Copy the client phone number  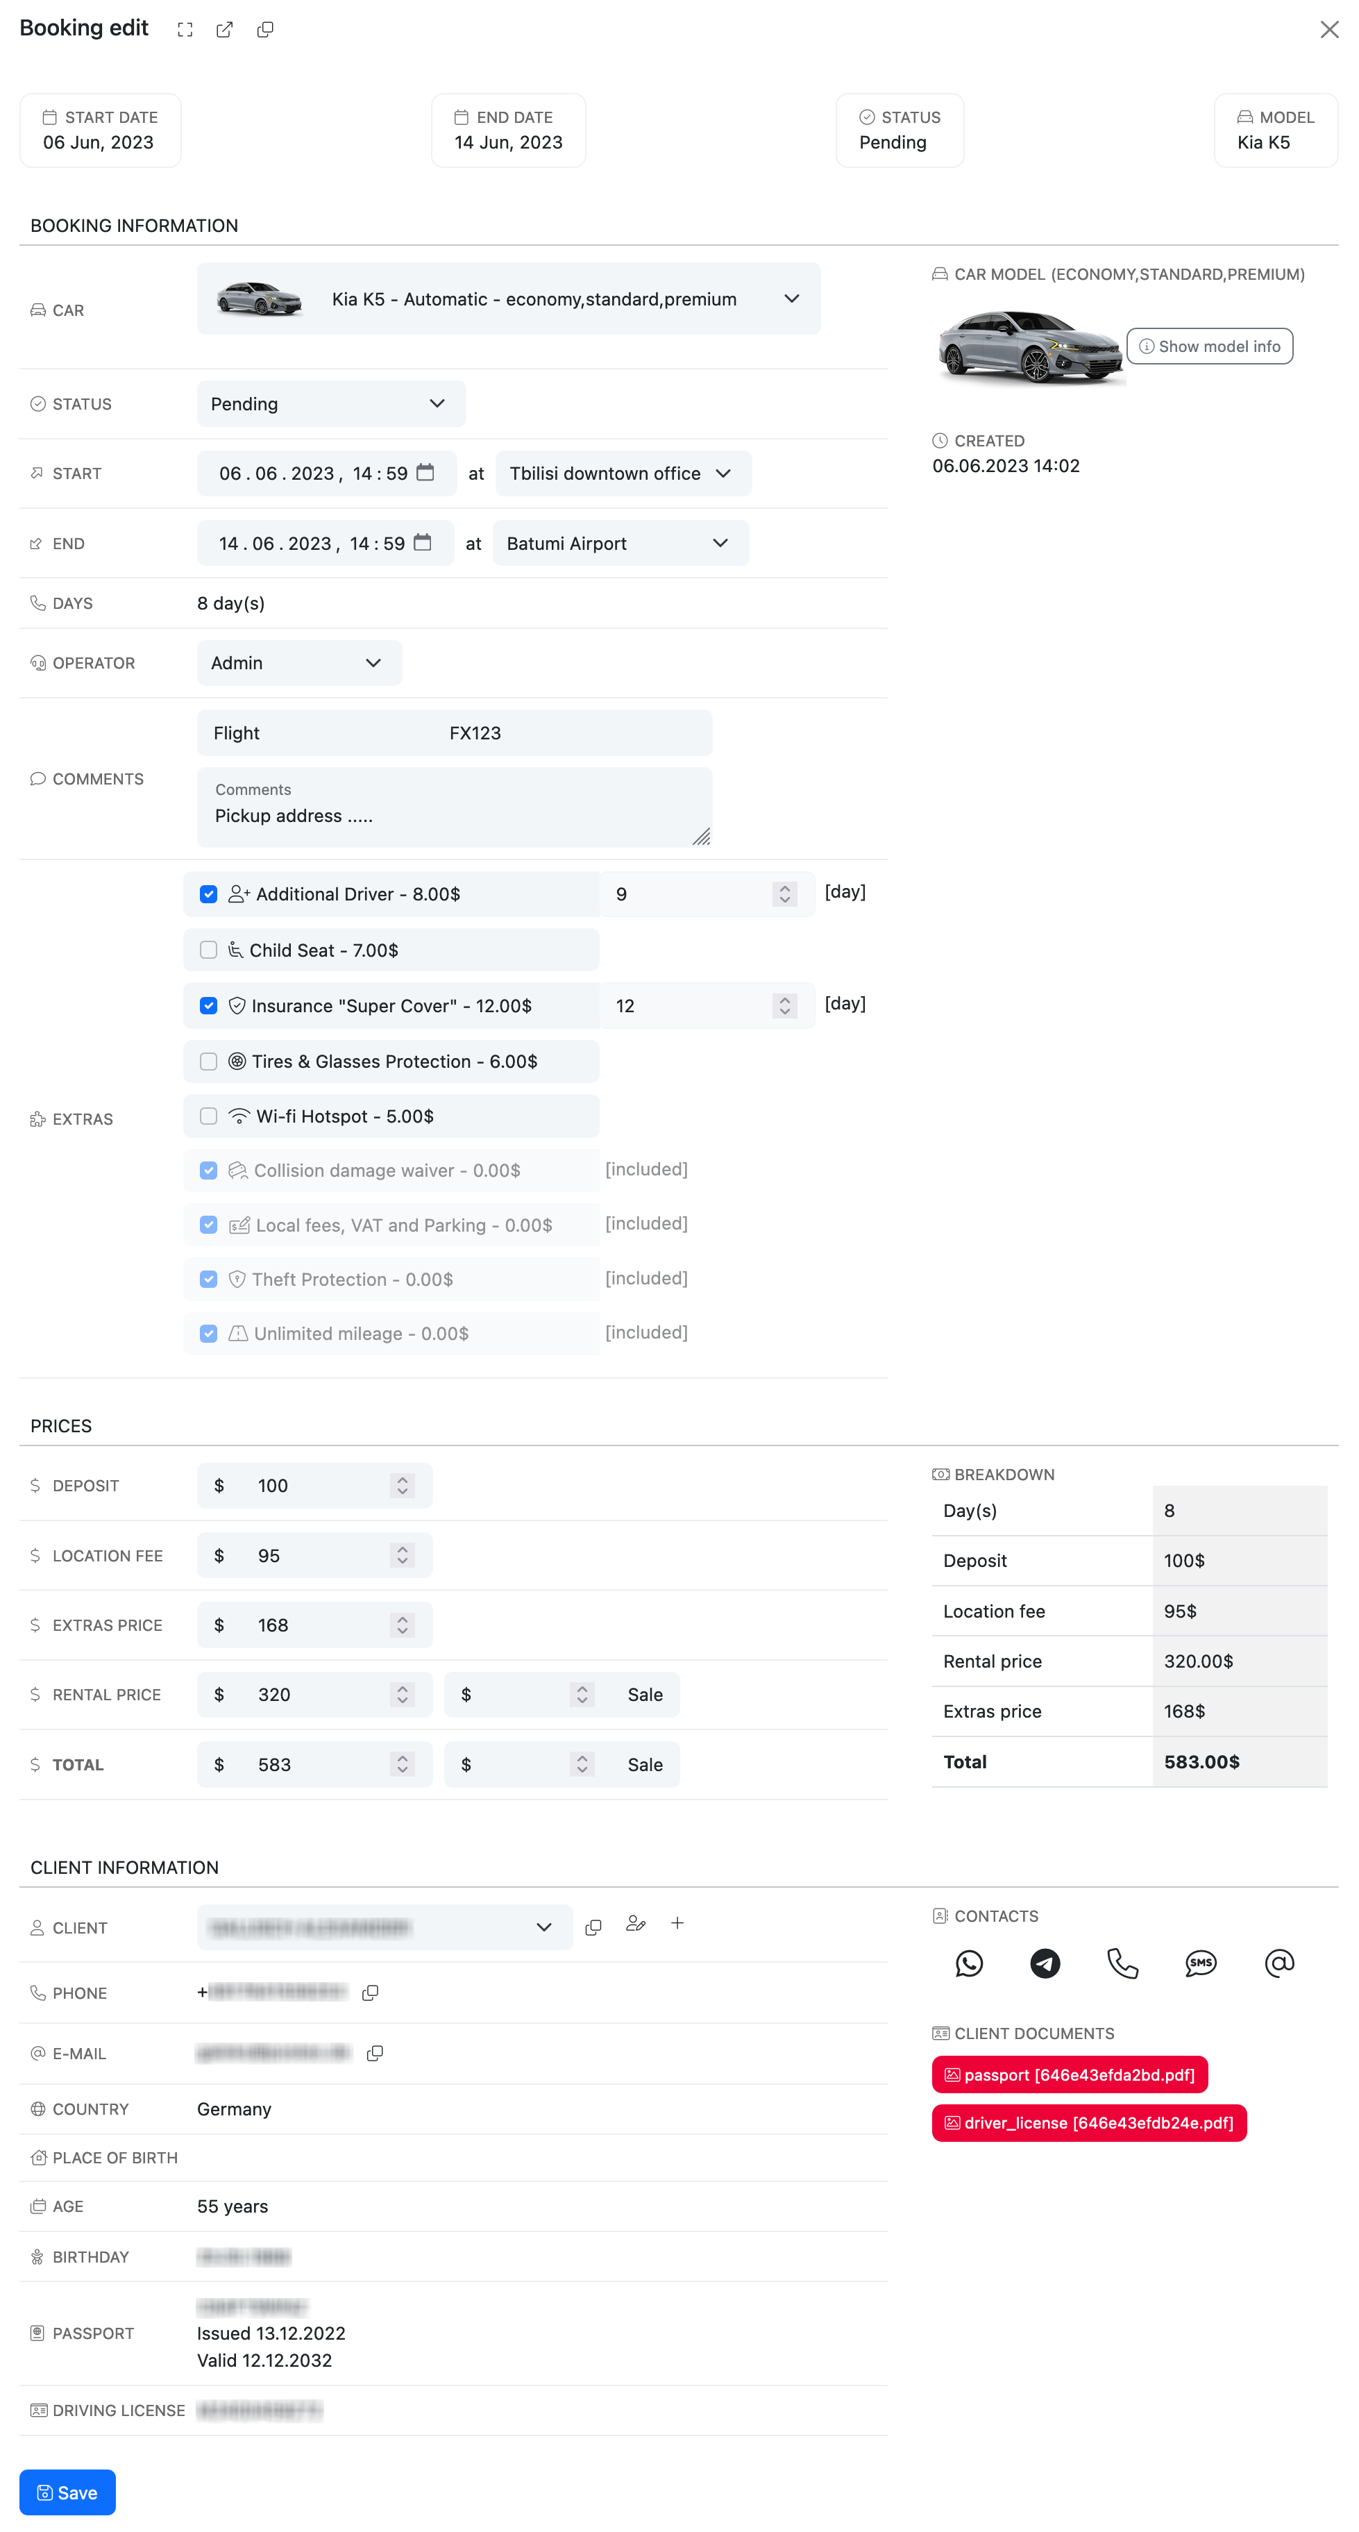tap(371, 1993)
